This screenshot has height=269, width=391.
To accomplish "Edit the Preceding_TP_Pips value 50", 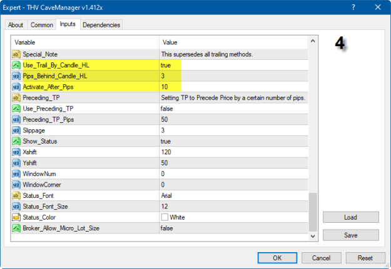I will pyautogui.click(x=165, y=119).
